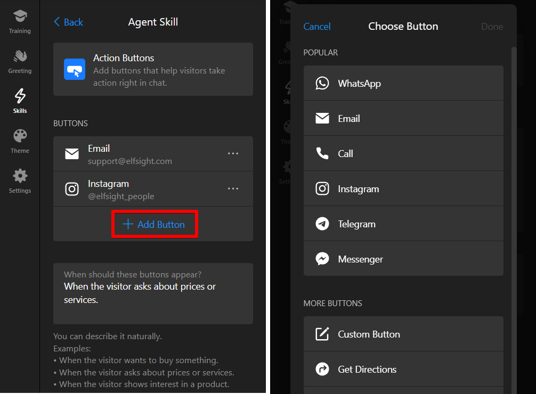Viewport: 536px width, 394px height.
Task: Choose the WhatsApp button option
Action: click(x=403, y=83)
